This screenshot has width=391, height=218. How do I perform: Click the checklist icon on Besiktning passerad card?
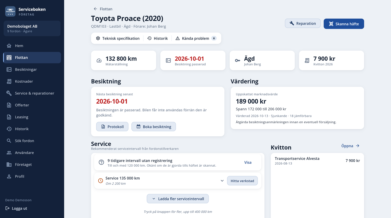pyautogui.click(x=168, y=60)
